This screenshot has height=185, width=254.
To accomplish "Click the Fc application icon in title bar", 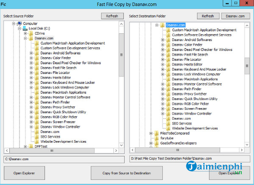I will tap(3, 4).
